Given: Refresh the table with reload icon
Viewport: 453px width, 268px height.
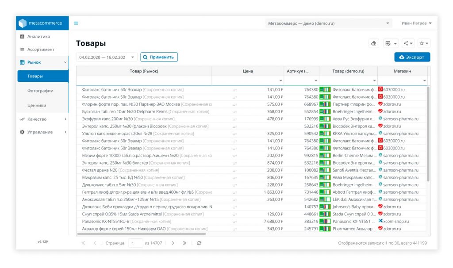Looking at the screenshot, I should coord(199,243).
